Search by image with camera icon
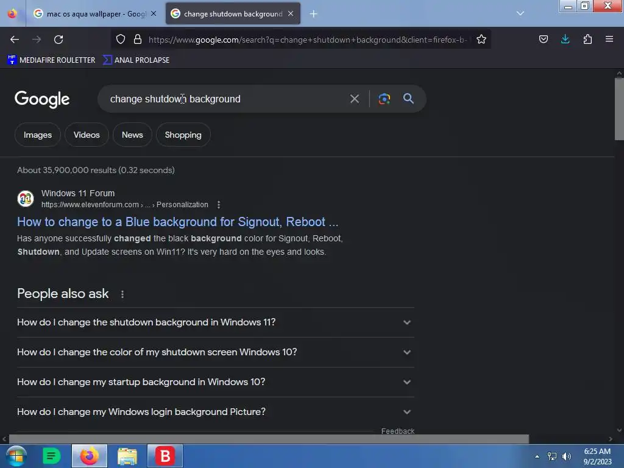 384,99
